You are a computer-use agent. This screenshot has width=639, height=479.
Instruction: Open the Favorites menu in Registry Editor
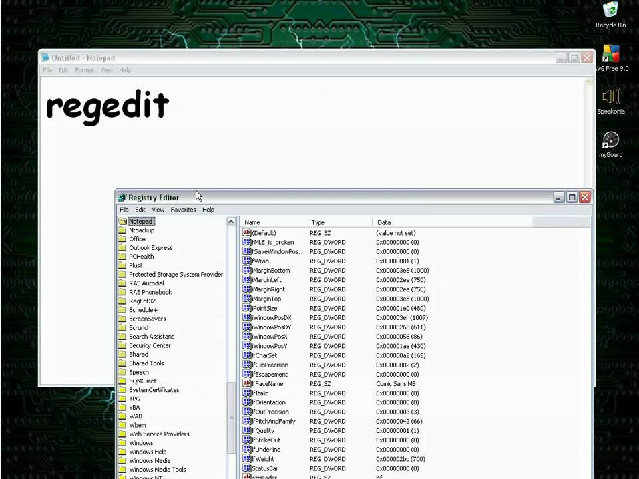[x=184, y=210]
